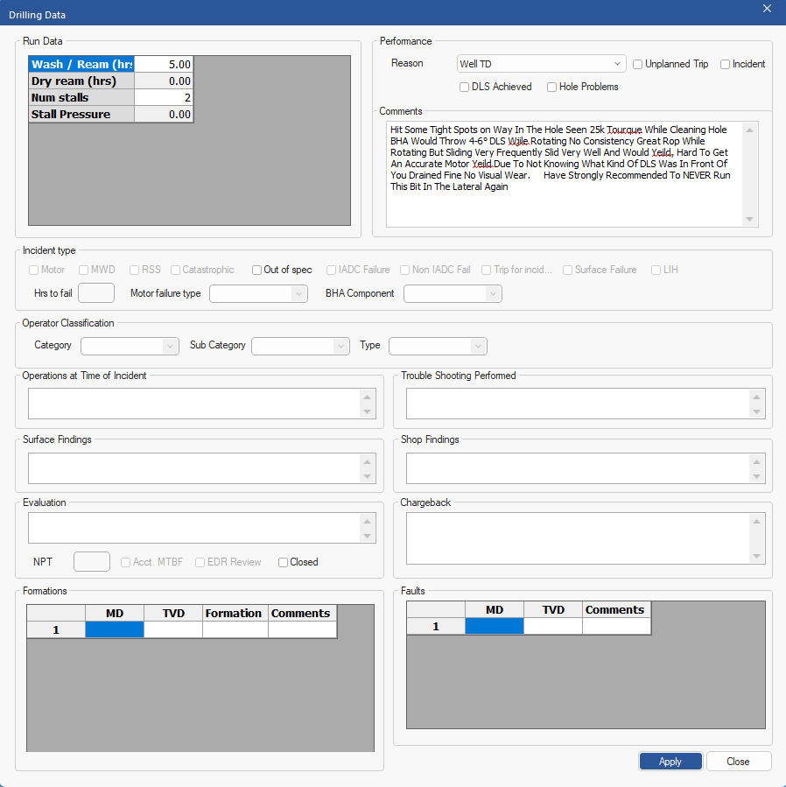This screenshot has height=787, width=786.
Task: Expand the Sub Category dropdown
Action: 300,346
